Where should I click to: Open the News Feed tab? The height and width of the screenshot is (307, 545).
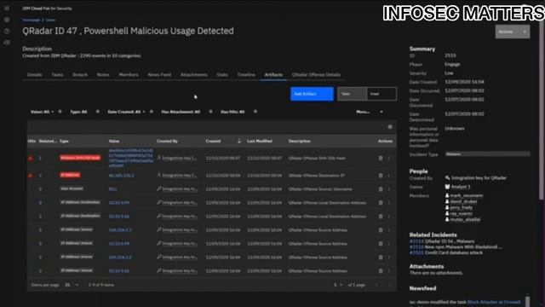159,74
